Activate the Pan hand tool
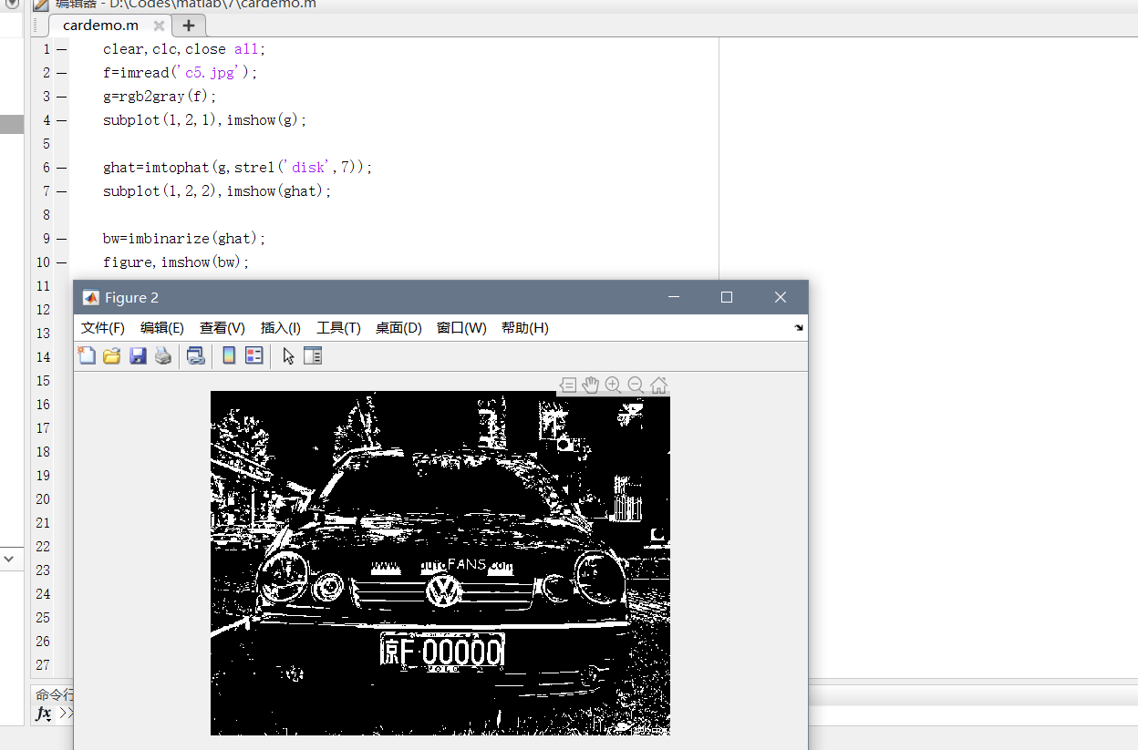The height and width of the screenshot is (750, 1138). coord(590,385)
